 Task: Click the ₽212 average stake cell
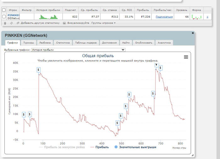coord(110,17)
